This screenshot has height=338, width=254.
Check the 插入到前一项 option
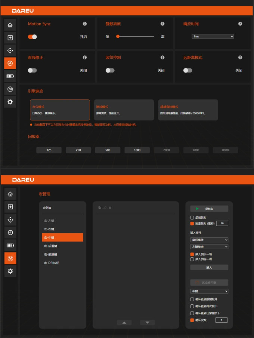pos(192,259)
